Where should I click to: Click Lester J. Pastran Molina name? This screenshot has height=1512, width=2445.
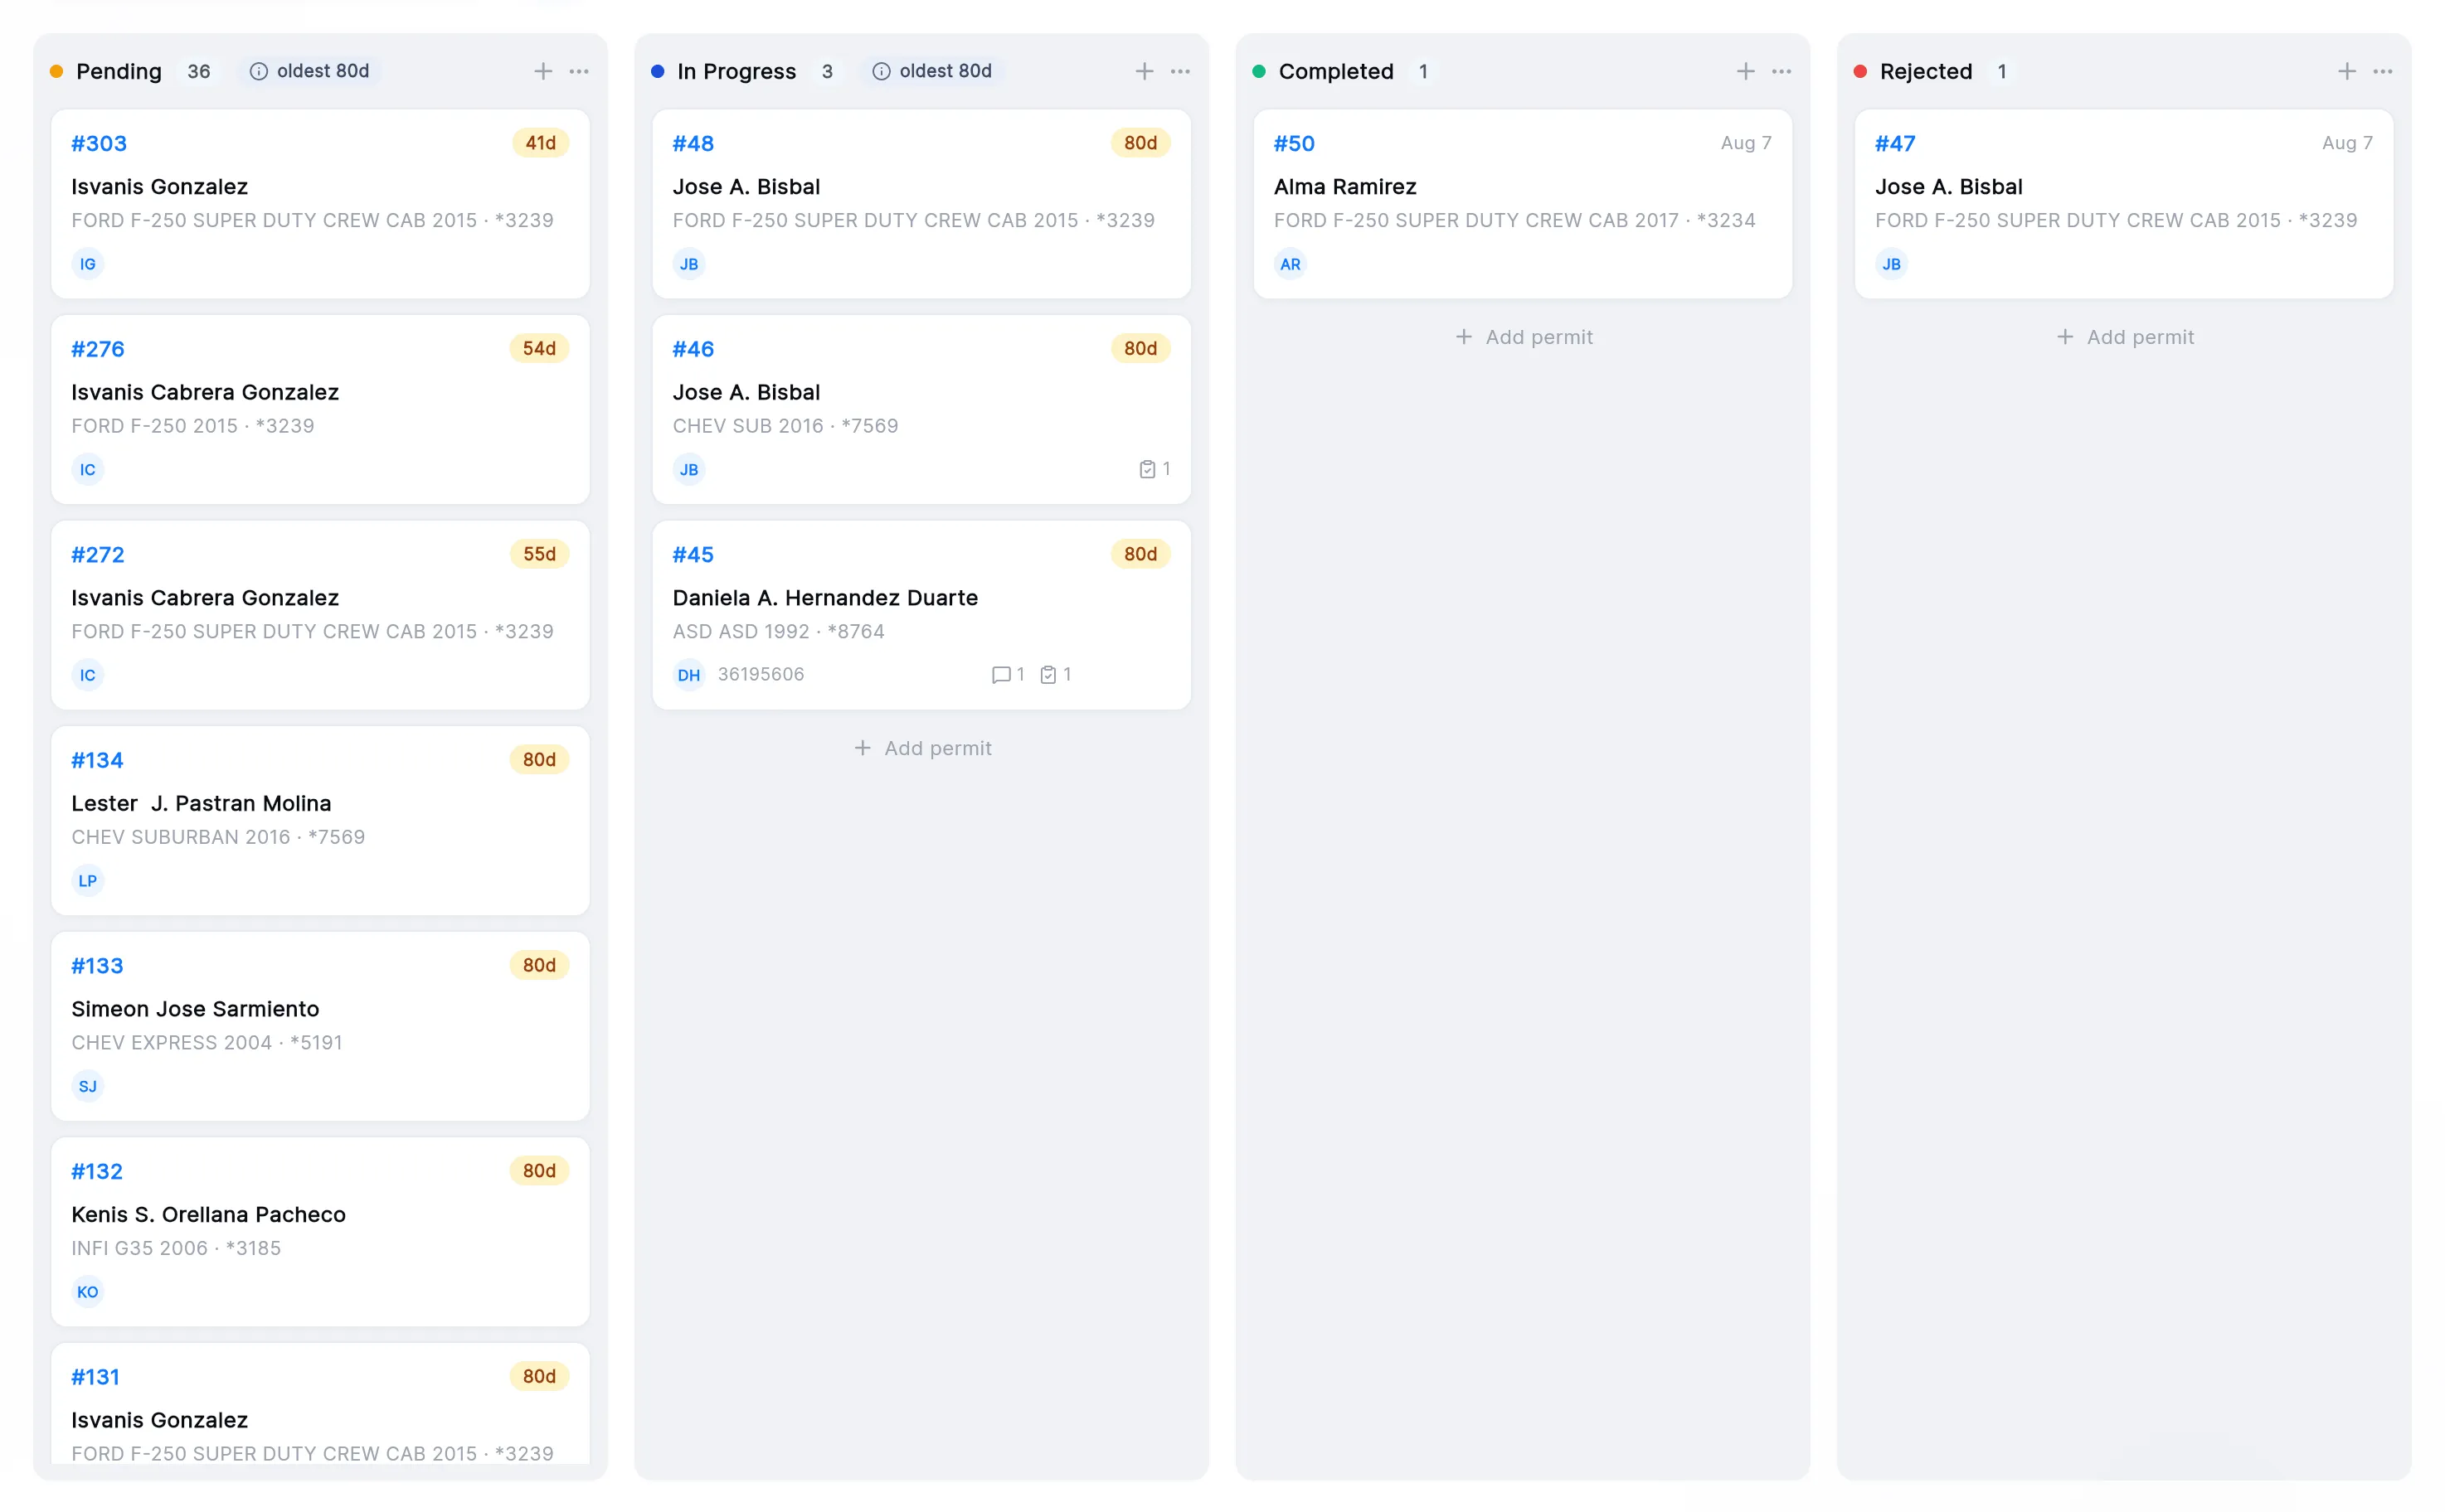[201, 804]
